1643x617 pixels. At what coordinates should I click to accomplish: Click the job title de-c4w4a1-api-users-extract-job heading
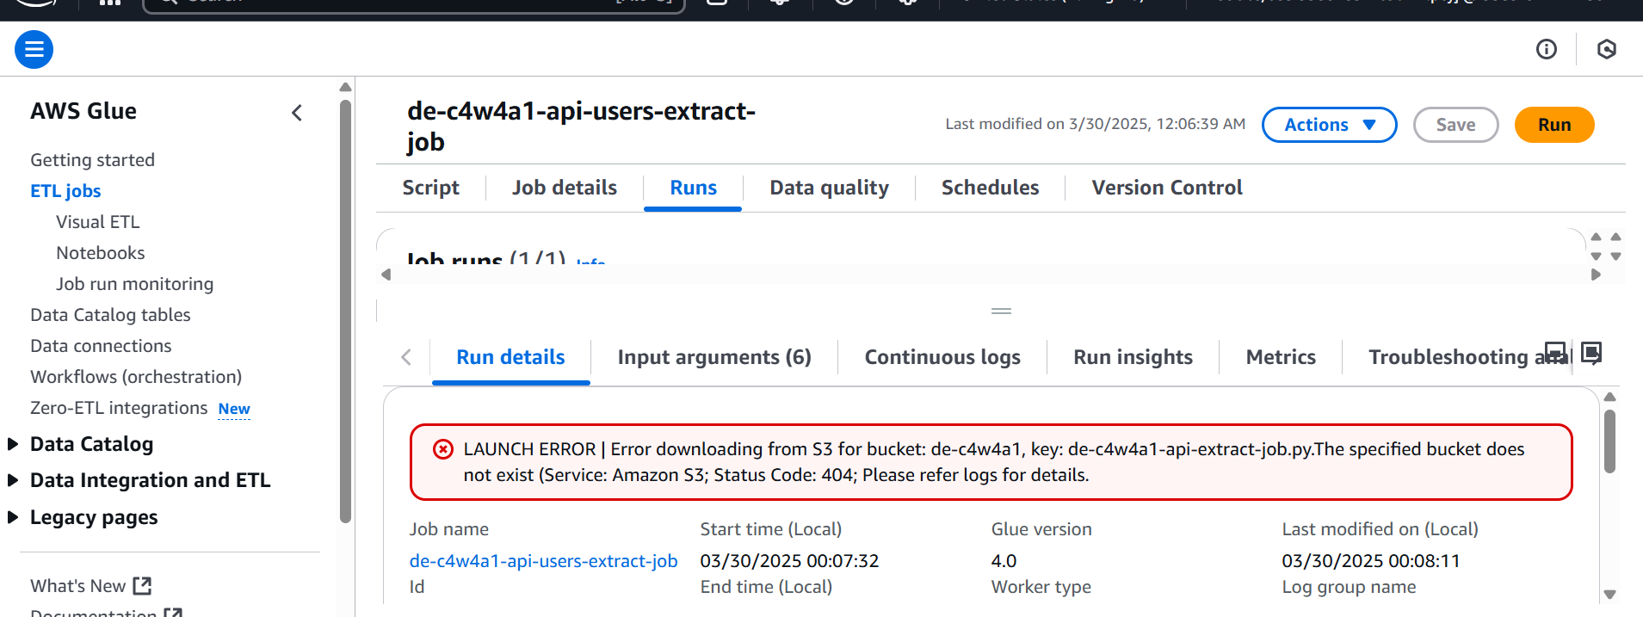[x=581, y=126]
